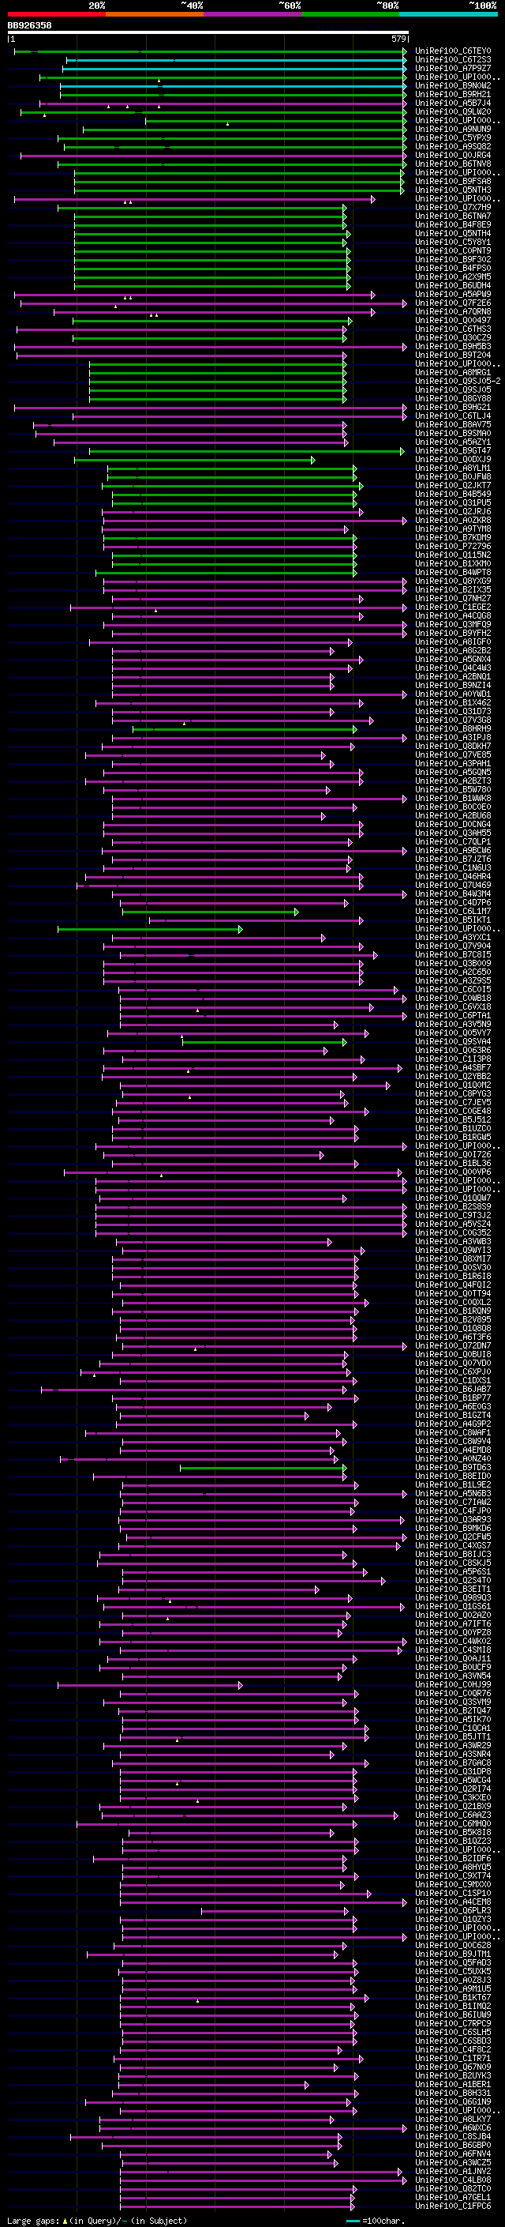
Task: Click the hit label UniRef100_Q7VE85
Action: 452,754
